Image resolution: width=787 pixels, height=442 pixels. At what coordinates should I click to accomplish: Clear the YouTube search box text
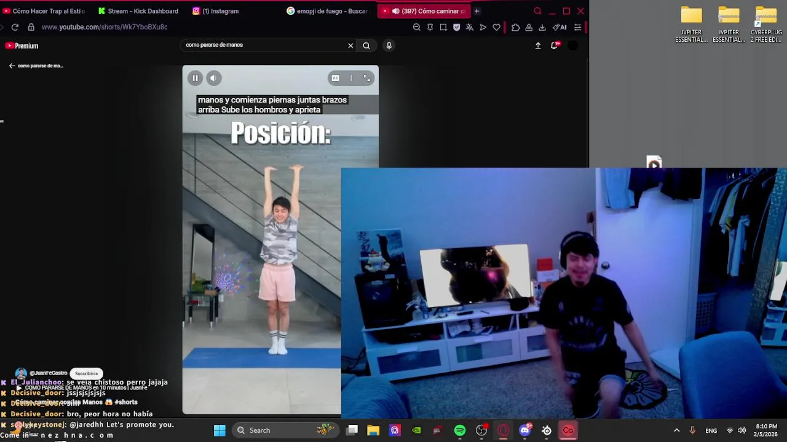(x=350, y=45)
